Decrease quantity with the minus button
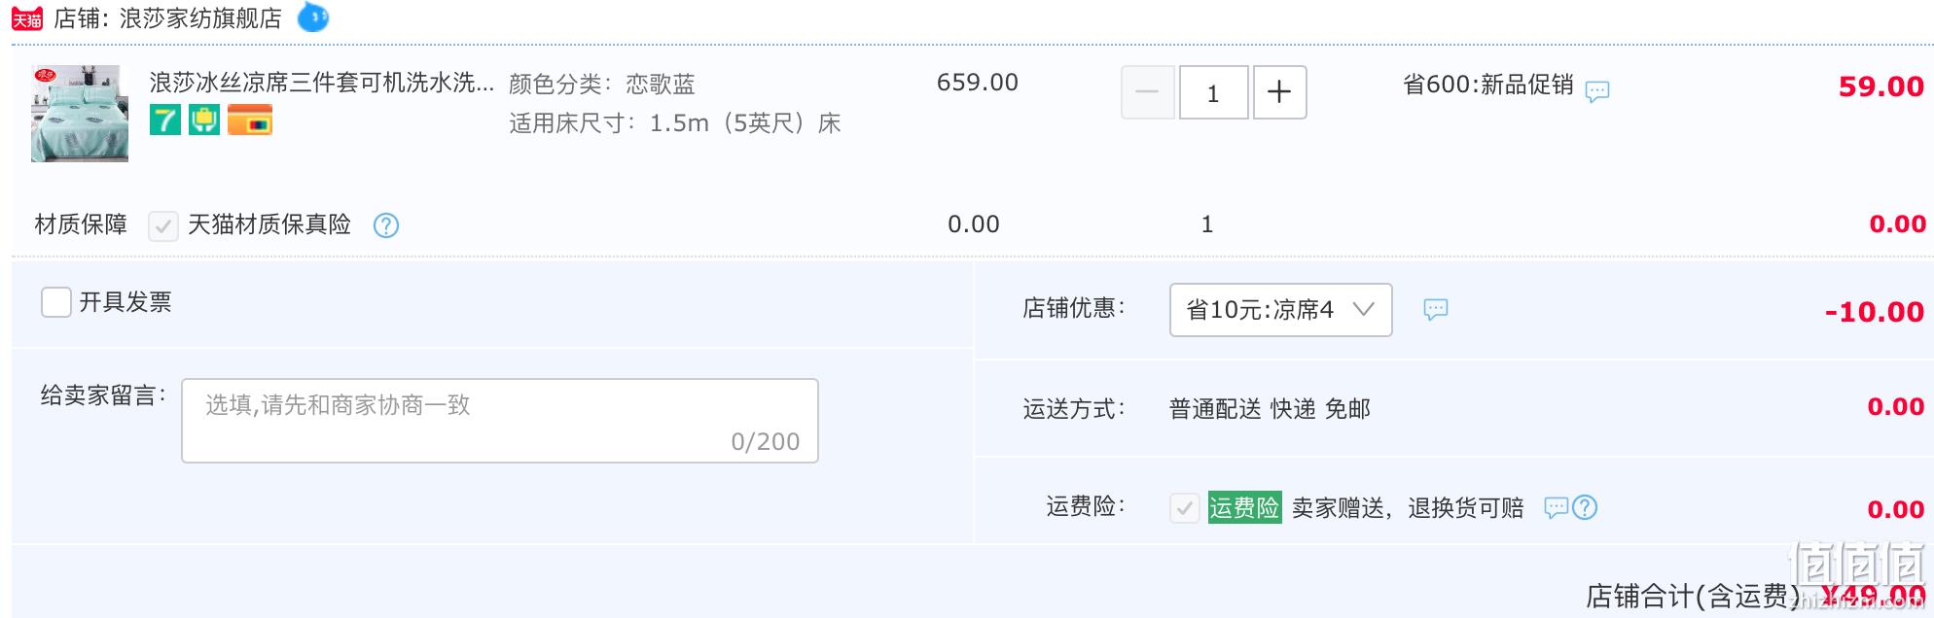 click(1148, 92)
